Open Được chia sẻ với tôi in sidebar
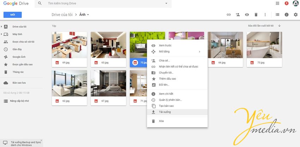Screen dimensions: 300x147 click(x=23, y=42)
